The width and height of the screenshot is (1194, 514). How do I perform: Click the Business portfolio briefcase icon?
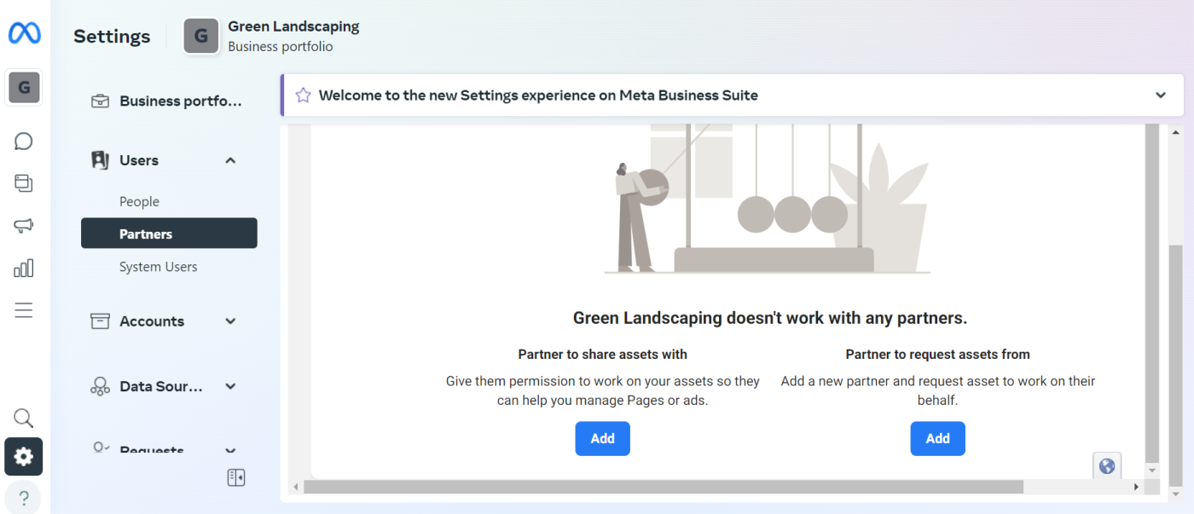100,101
